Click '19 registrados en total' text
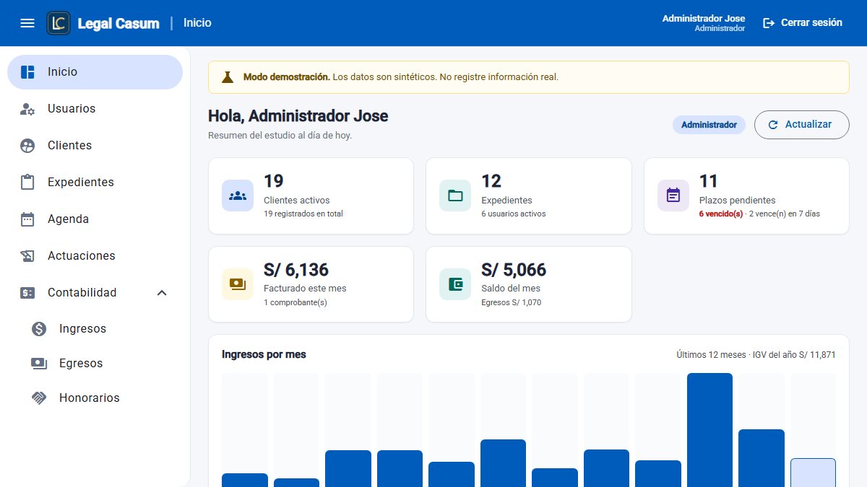 pyautogui.click(x=303, y=214)
